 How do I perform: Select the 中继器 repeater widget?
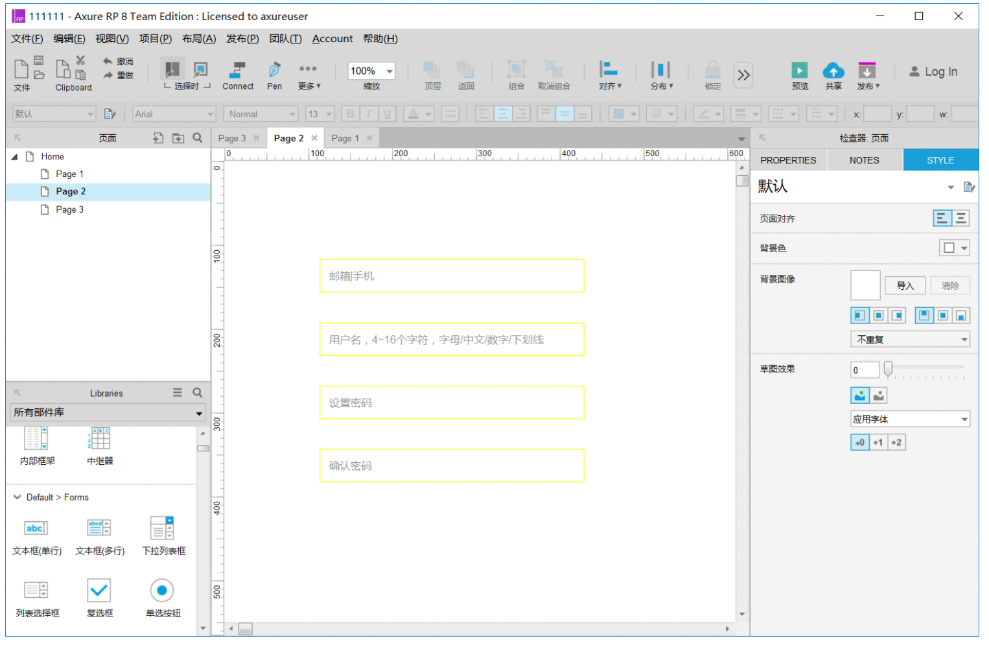tap(100, 447)
